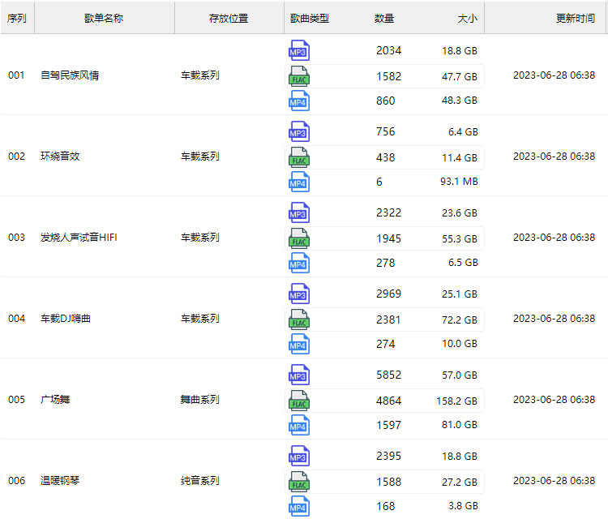Click the size value 81.0 GB
The height and width of the screenshot is (519, 608).
pos(460,425)
